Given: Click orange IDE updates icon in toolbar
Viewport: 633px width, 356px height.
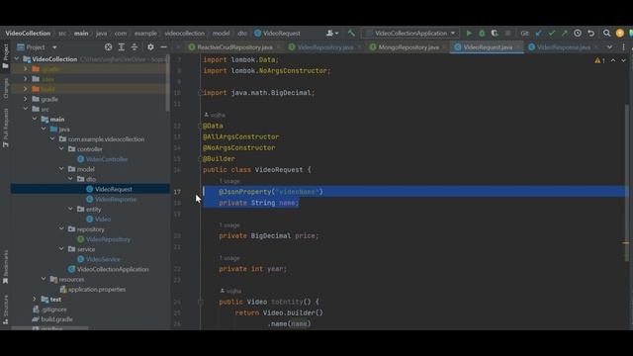Looking at the screenshot, I should [x=620, y=33].
